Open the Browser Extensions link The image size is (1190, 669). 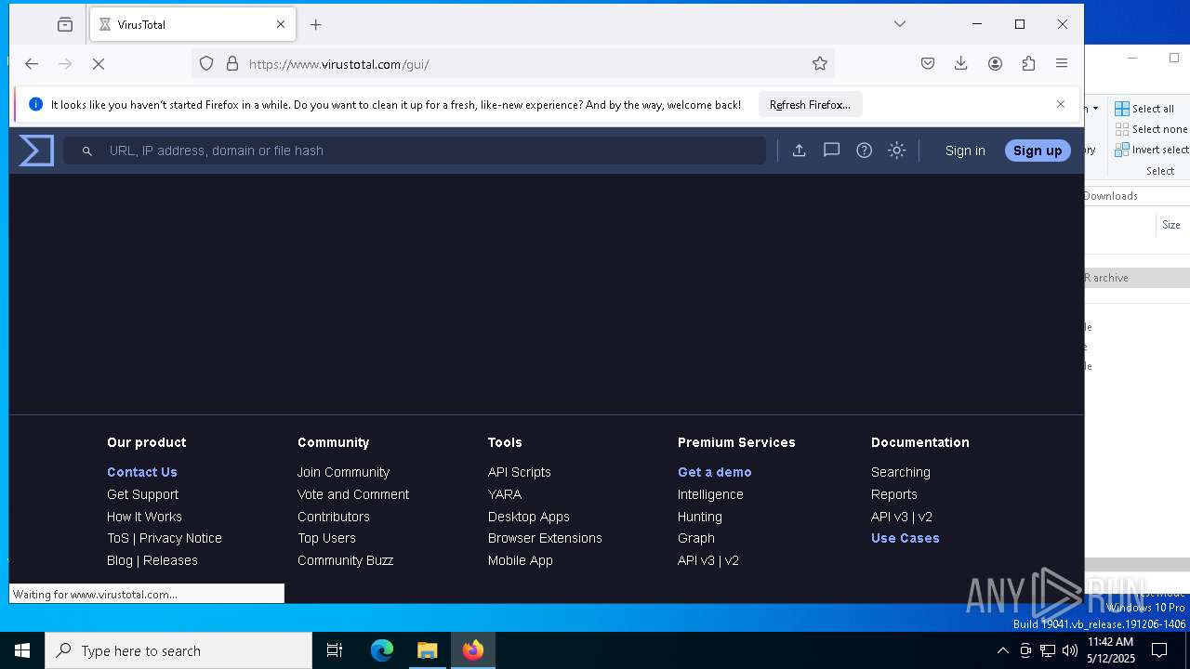(x=545, y=538)
